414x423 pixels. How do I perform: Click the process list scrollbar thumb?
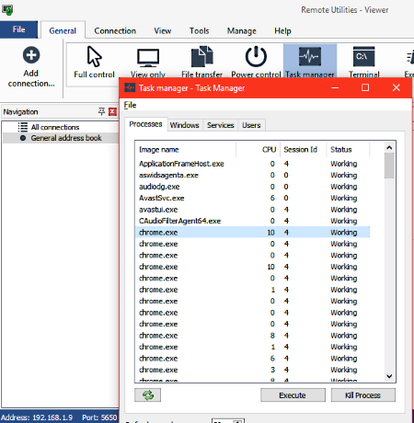pyautogui.click(x=389, y=166)
